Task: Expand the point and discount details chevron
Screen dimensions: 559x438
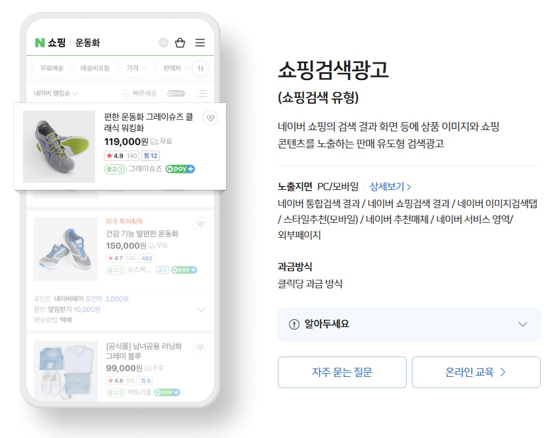Action: point(201,309)
